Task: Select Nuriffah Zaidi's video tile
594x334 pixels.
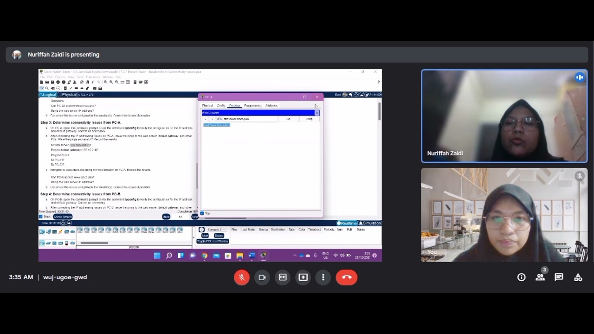Action: [504, 116]
